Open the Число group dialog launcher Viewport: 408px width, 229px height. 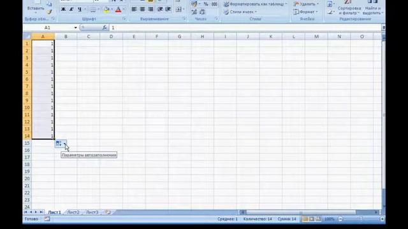pos(216,18)
